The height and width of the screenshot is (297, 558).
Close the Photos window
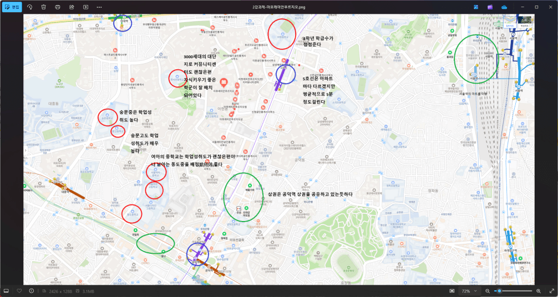[x=551, y=7]
